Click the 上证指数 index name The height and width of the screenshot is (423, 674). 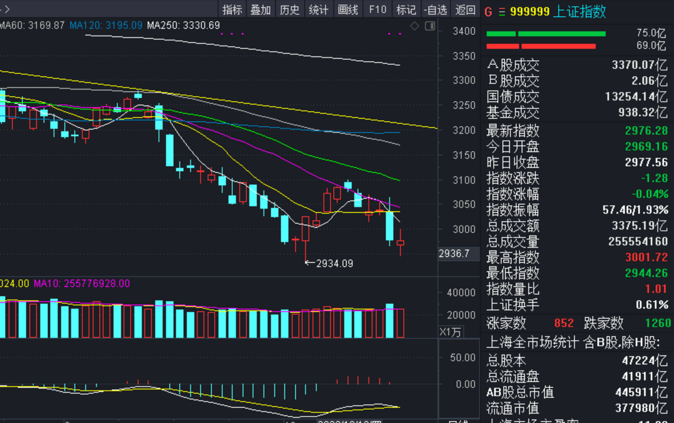coord(580,12)
